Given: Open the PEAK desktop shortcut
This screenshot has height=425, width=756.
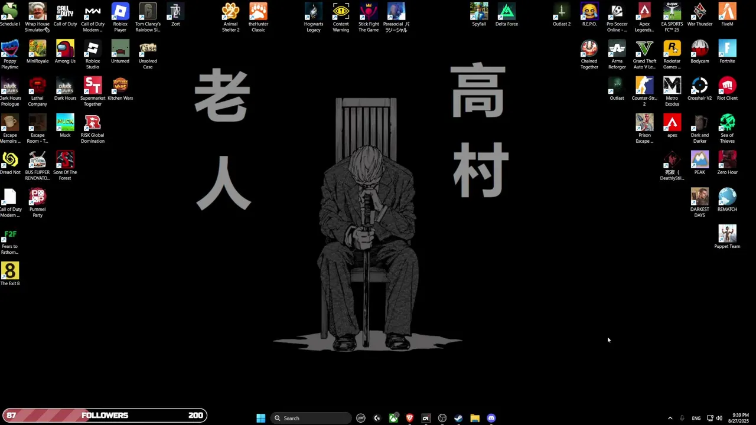Looking at the screenshot, I should point(700,164).
